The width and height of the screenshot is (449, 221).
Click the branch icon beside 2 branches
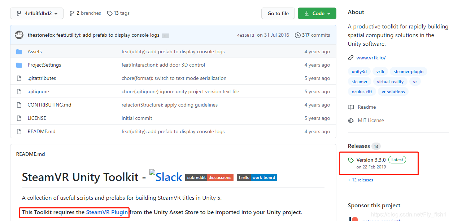(x=72, y=13)
